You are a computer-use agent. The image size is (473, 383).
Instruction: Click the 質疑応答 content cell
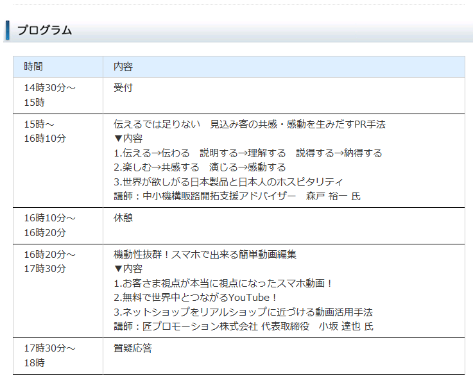point(284,356)
